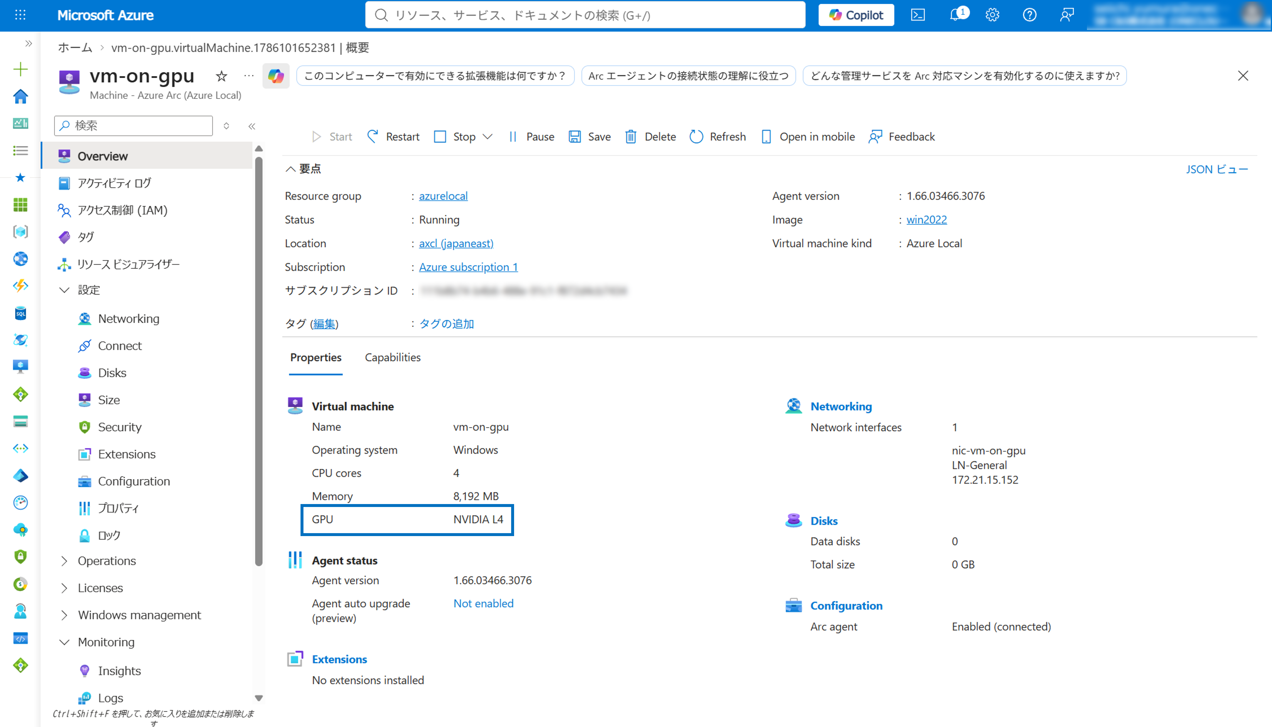Select the Properties tab

pos(316,357)
